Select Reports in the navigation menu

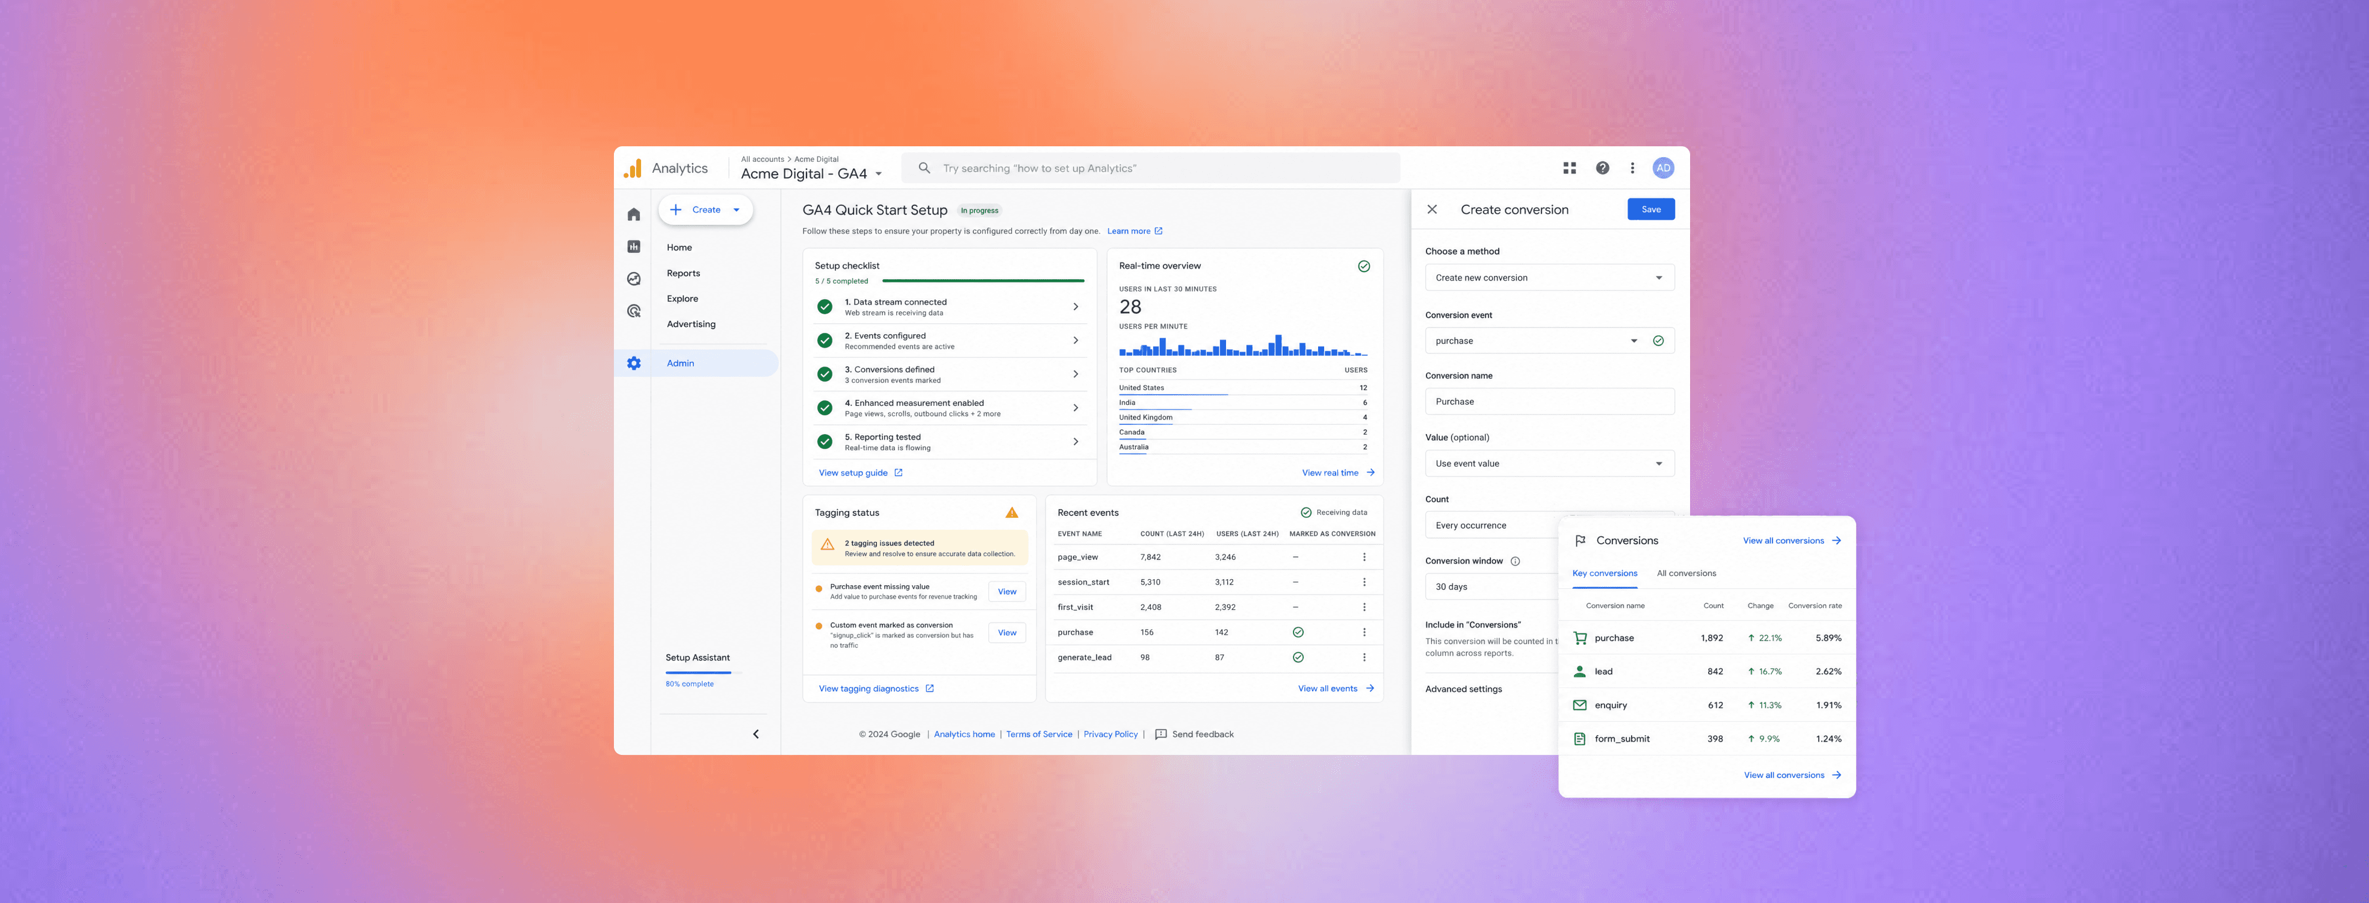click(683, 273)
